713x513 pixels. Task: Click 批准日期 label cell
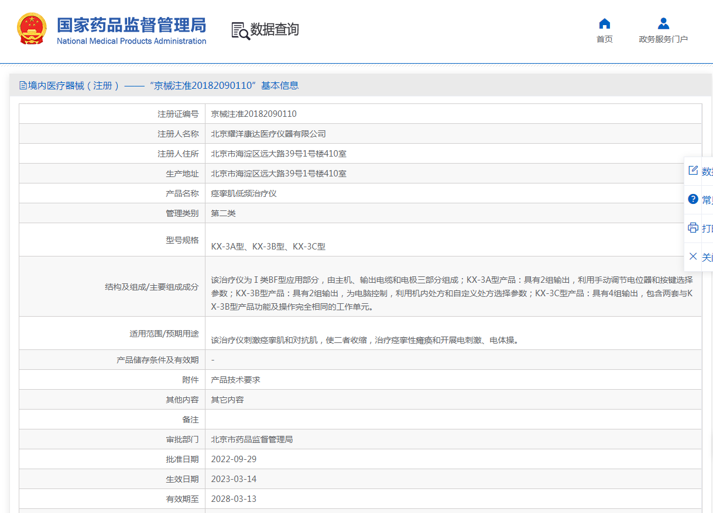[x=112, y=459]
